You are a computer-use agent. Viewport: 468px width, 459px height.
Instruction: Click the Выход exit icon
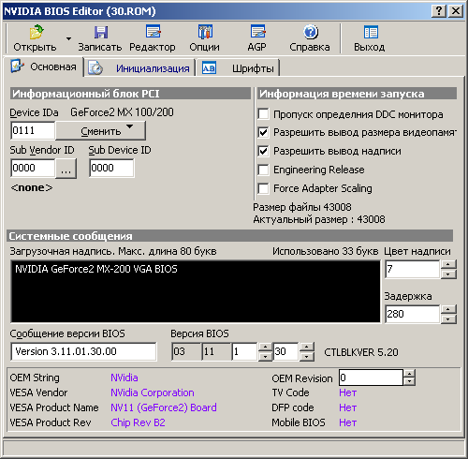point(371,32)
